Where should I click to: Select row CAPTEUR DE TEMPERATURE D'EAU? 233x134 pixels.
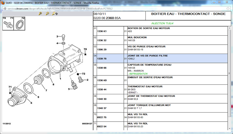coord(160,69)
